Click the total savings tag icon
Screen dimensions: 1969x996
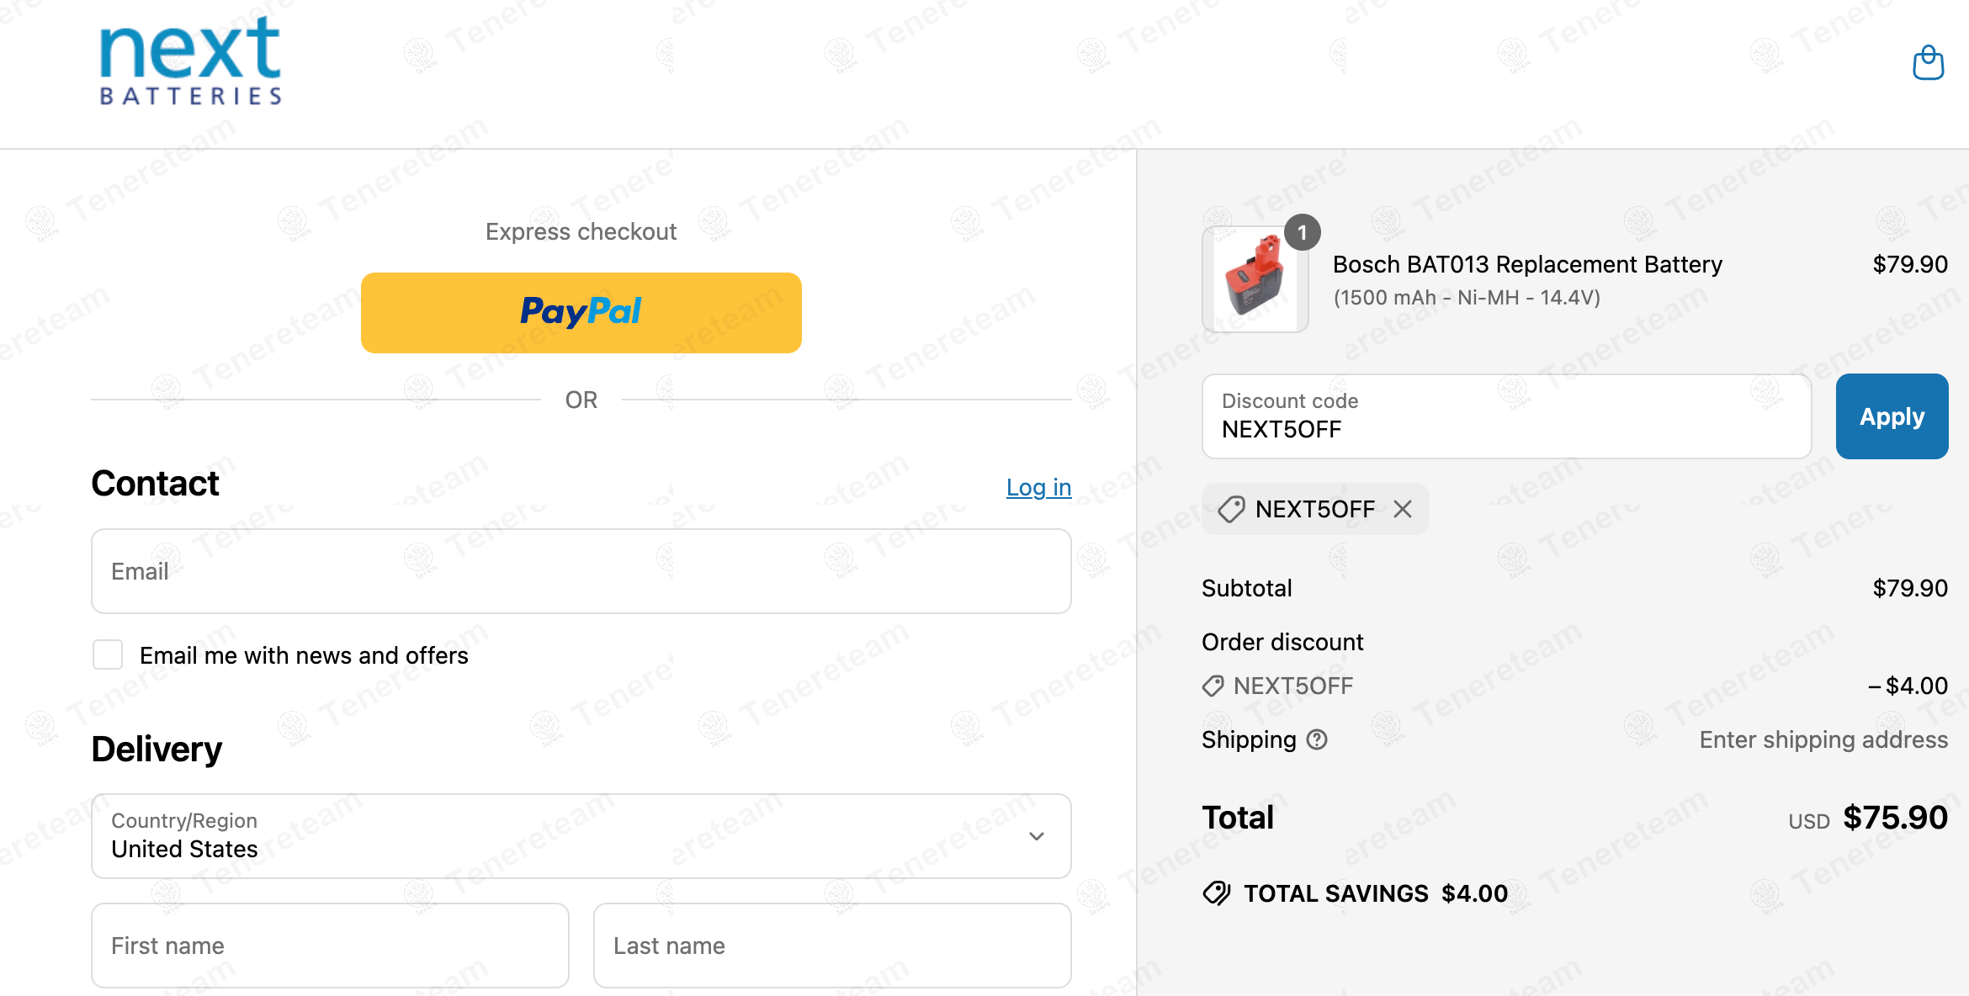[1217, 893]
